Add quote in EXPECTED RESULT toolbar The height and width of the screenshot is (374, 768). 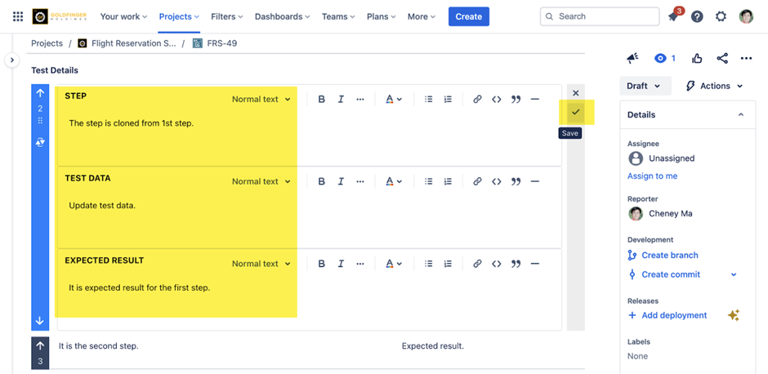516,264
